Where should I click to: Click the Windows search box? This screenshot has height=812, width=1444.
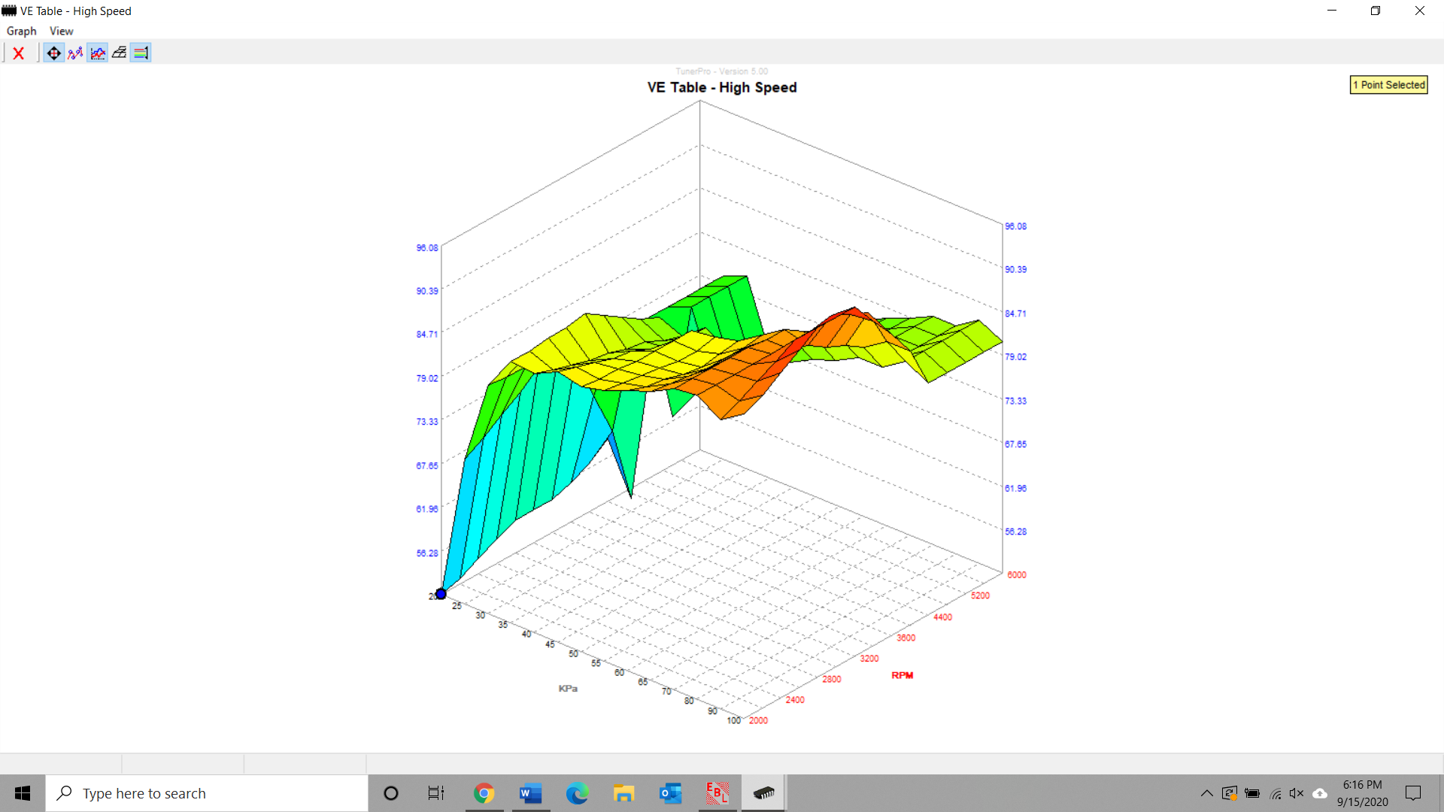[207, 793]
